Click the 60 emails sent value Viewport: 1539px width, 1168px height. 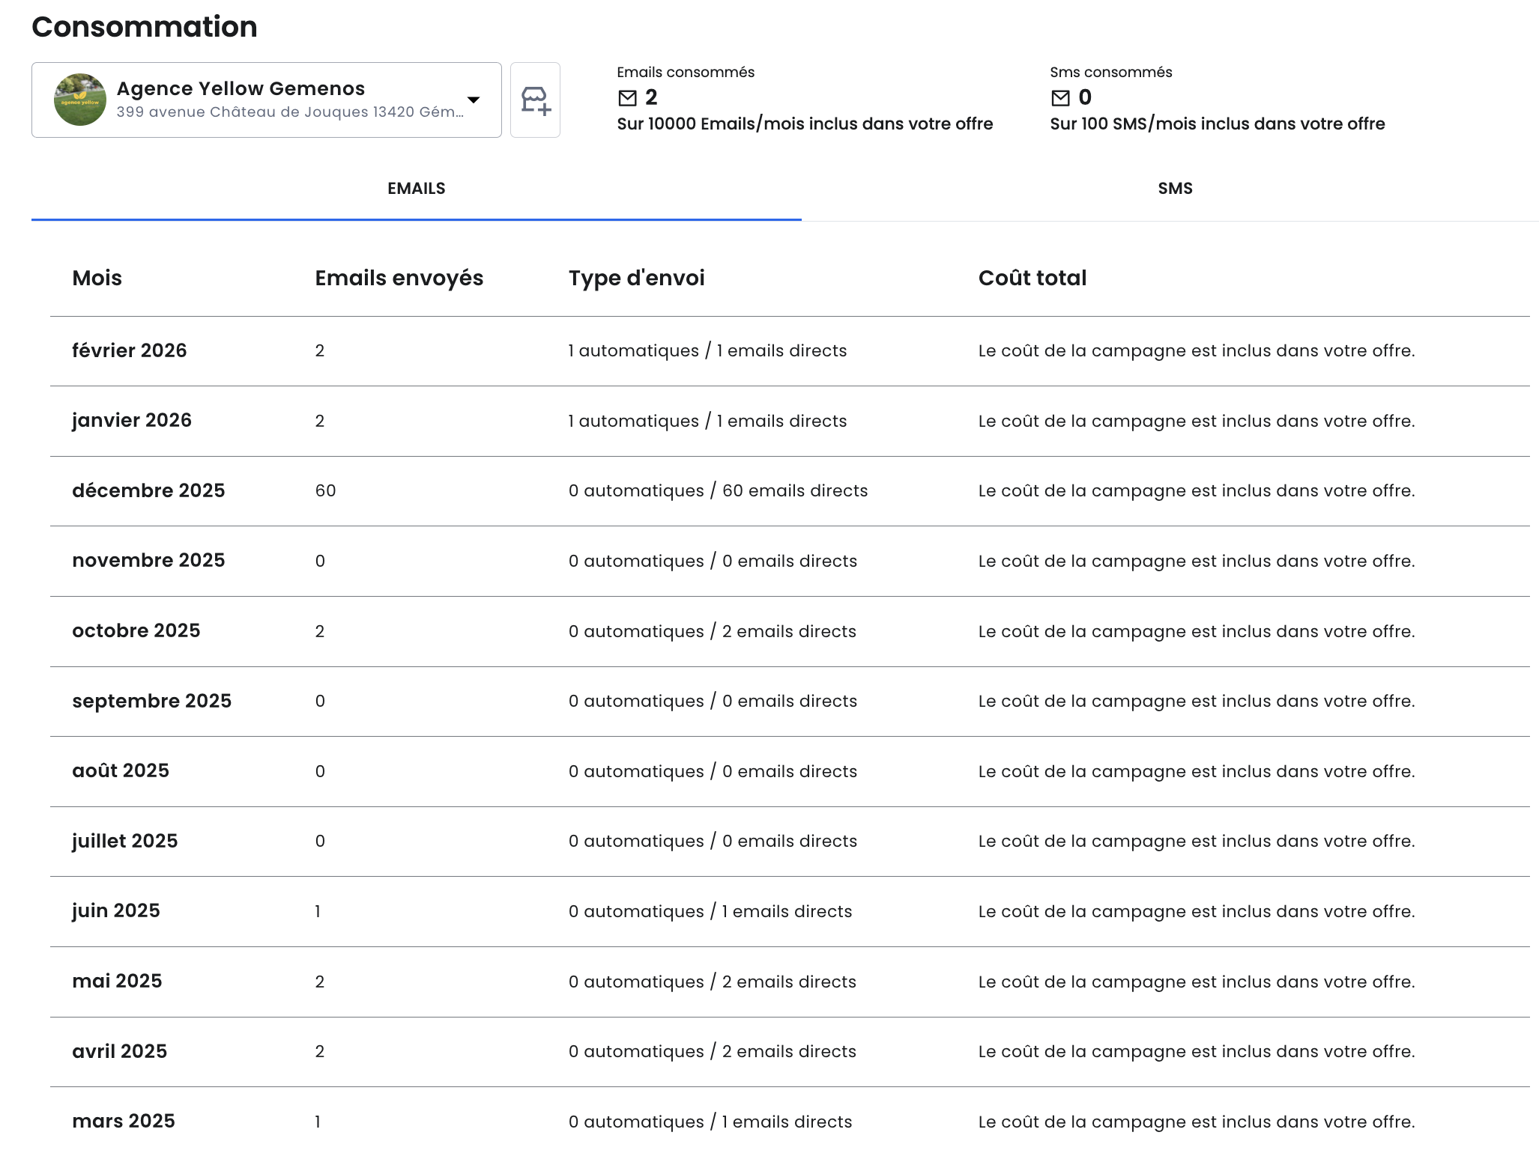326,490
